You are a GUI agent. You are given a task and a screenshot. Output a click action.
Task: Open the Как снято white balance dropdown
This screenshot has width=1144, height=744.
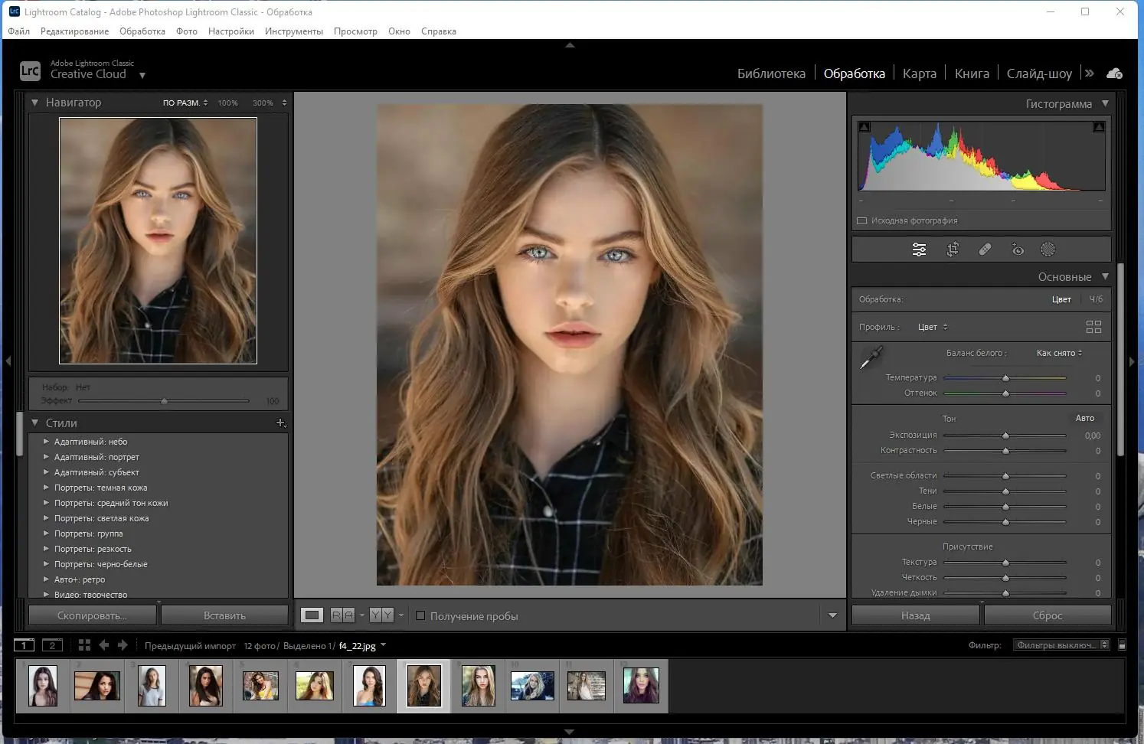[1059, 353]
